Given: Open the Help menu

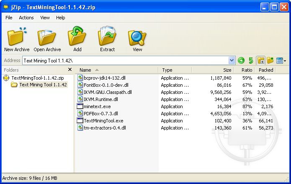Looking at the screenshot, I should tap(60, 18).
